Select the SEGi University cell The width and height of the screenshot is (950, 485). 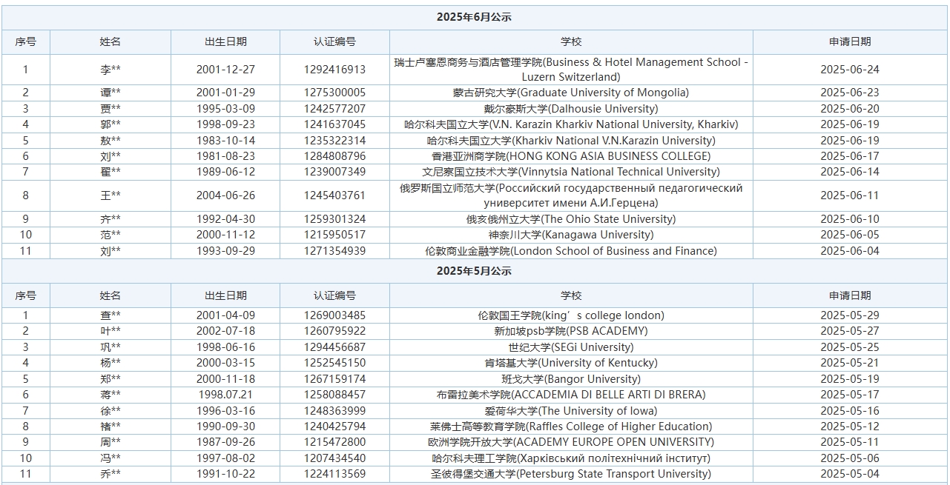pos(571,347)
